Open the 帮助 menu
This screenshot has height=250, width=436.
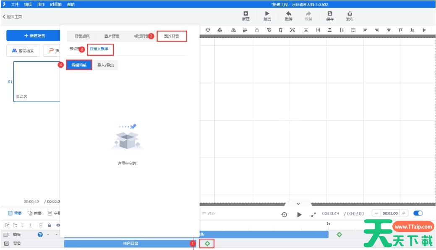(70, 4)
